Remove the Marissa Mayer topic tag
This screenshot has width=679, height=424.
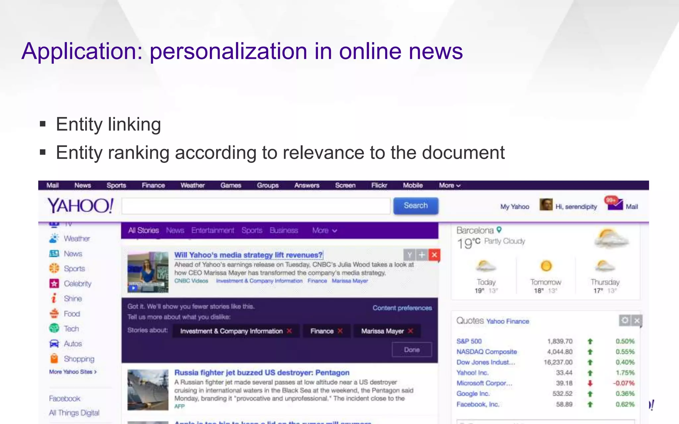coord(410,331)
